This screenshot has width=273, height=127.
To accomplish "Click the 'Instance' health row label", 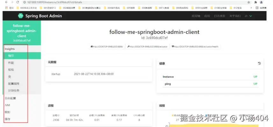I will [x=168, y=77].
